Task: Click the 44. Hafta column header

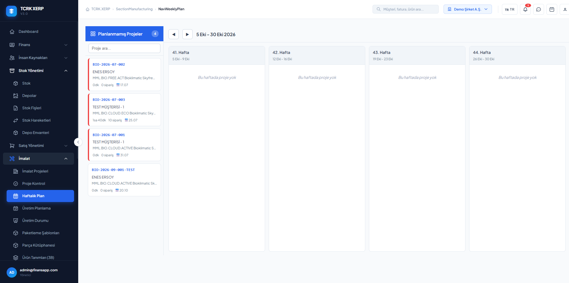Action: tap(517, 55)
